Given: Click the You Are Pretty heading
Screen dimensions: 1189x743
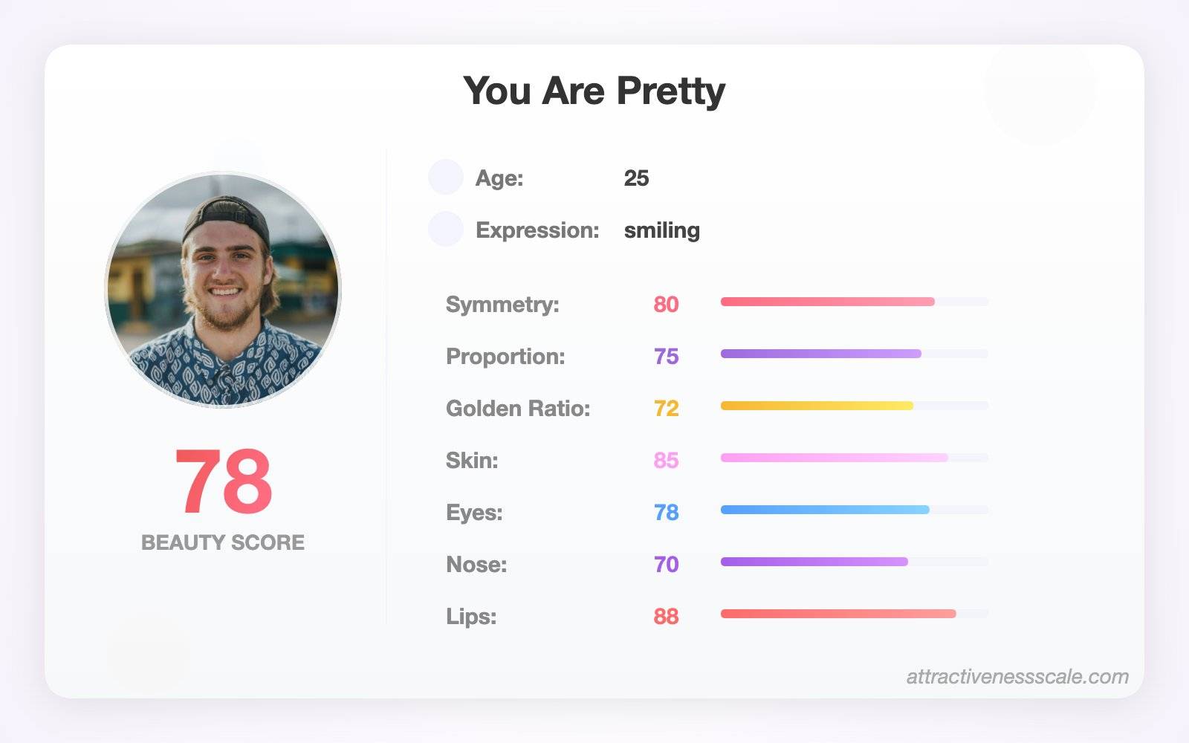Looking at the screenshot, I should [594, 91].
